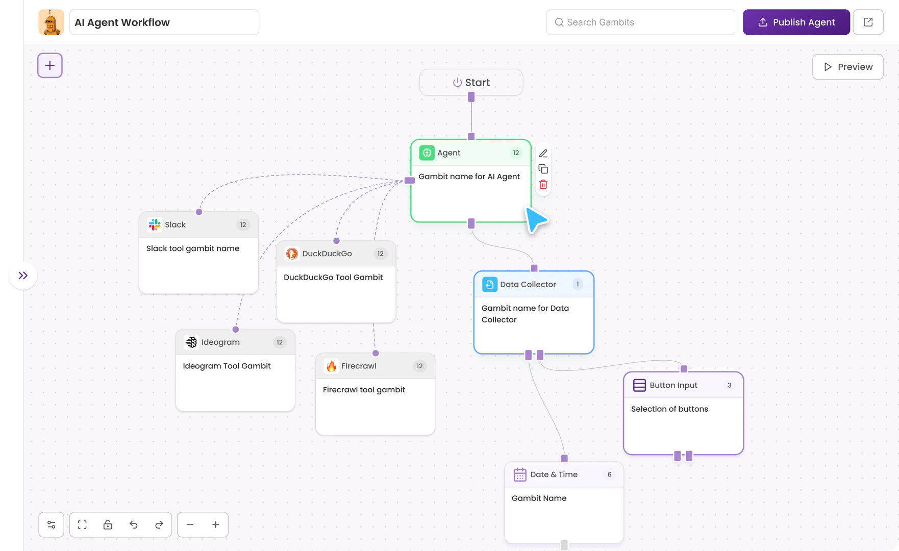
Task: Zoom in using the plus control
Action: coord(215,524)
